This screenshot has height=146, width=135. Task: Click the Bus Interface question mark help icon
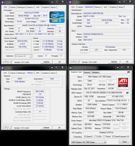point(129,100)
